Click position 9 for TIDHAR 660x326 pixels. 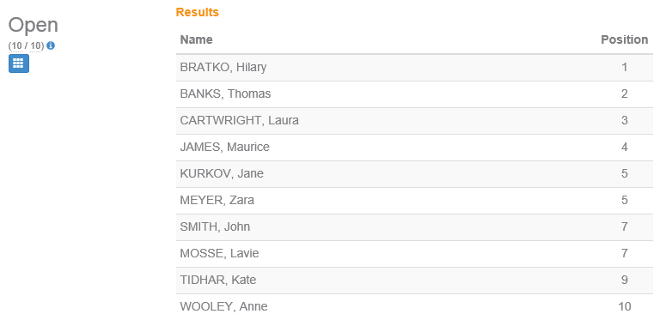[624, 280]
